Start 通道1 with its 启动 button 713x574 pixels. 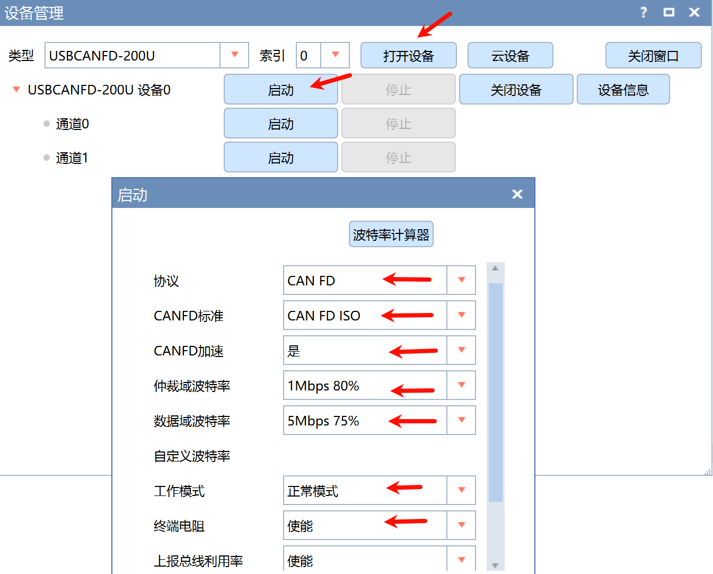pos(281,157)
